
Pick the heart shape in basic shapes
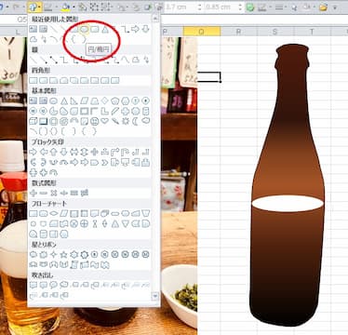click(x=105, y=121)
